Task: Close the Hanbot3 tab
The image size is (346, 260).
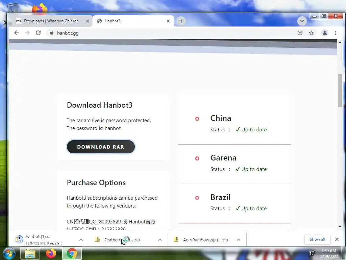Action: (x=168, y=21)
